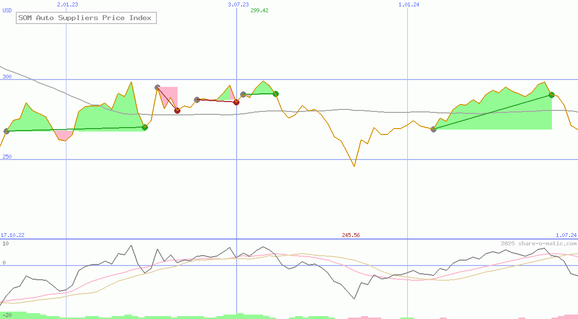Click the green exit marker just after 3.07.23

coord(276,94)
